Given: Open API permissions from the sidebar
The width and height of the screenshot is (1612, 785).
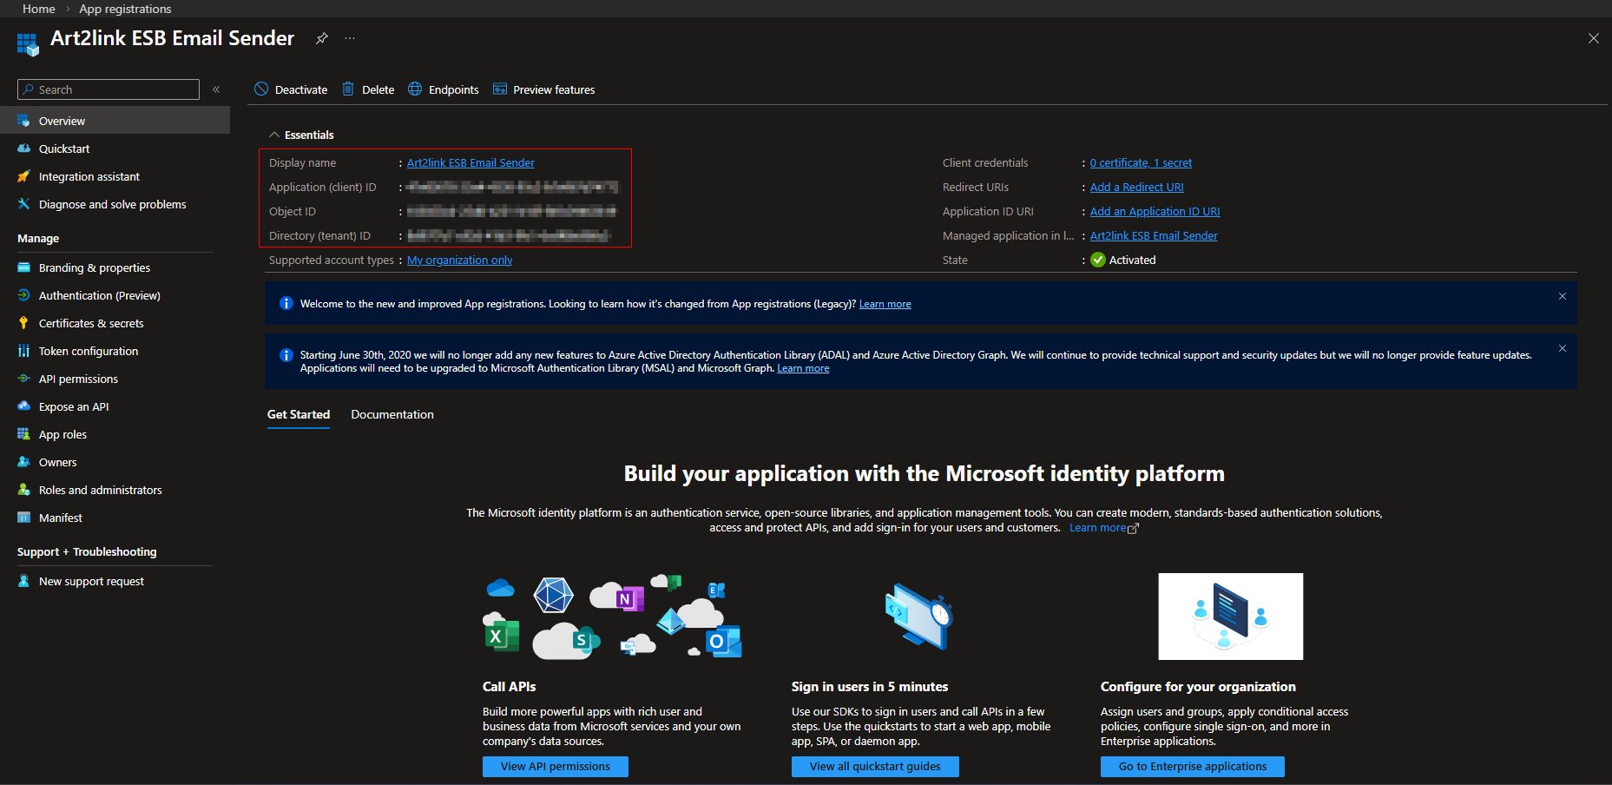Looking at the screenshot, I should (x=78, y=379).
